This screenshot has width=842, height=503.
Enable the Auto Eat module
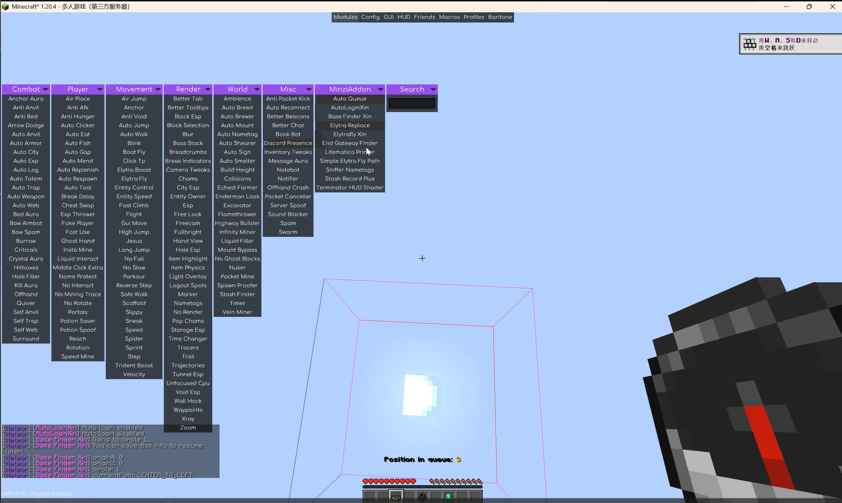(x=78, y=134)
